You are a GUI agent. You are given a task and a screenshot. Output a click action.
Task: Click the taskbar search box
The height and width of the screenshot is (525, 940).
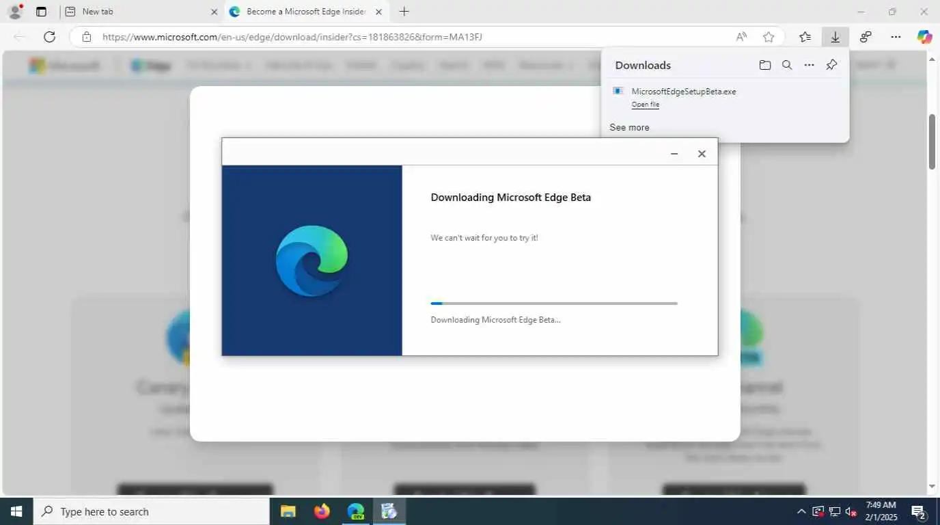pos(151,511)
